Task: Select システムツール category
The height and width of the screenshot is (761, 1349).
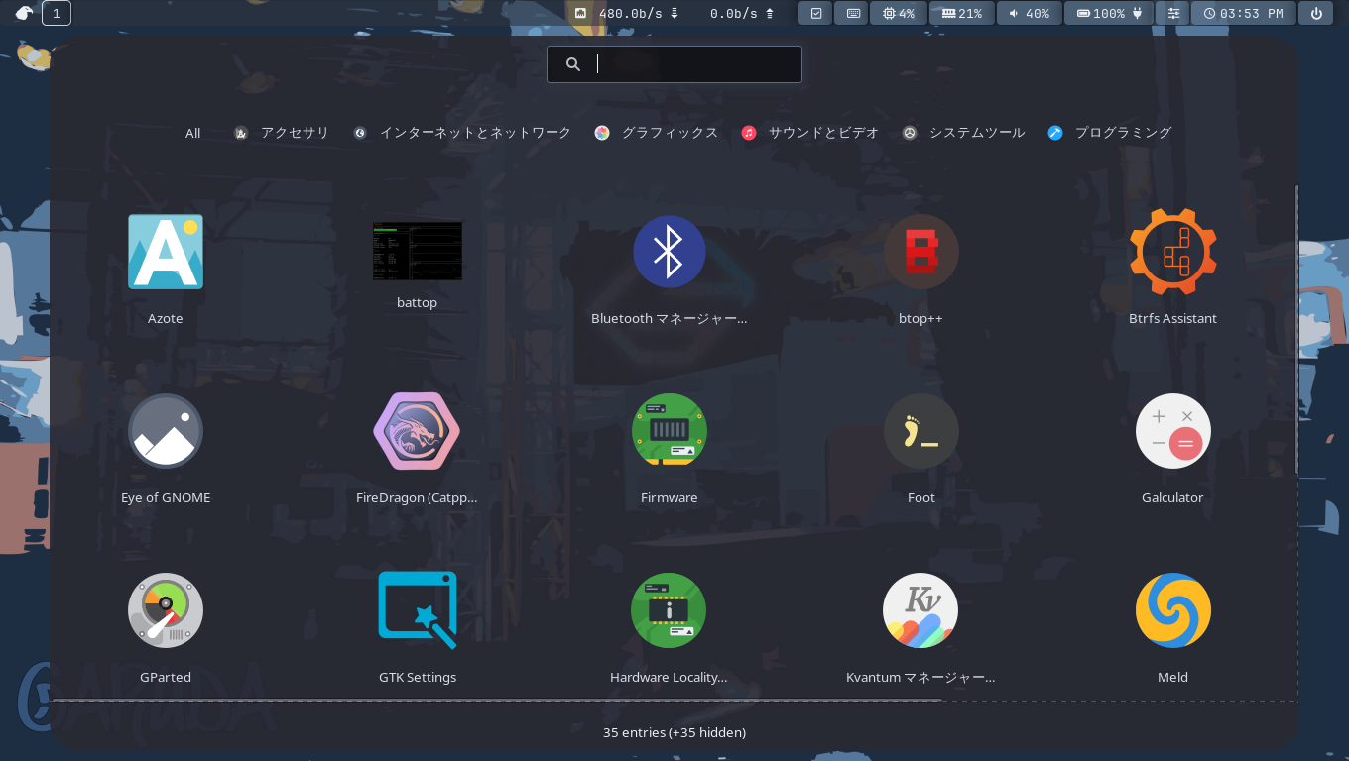Action: (x=964, y=133)
